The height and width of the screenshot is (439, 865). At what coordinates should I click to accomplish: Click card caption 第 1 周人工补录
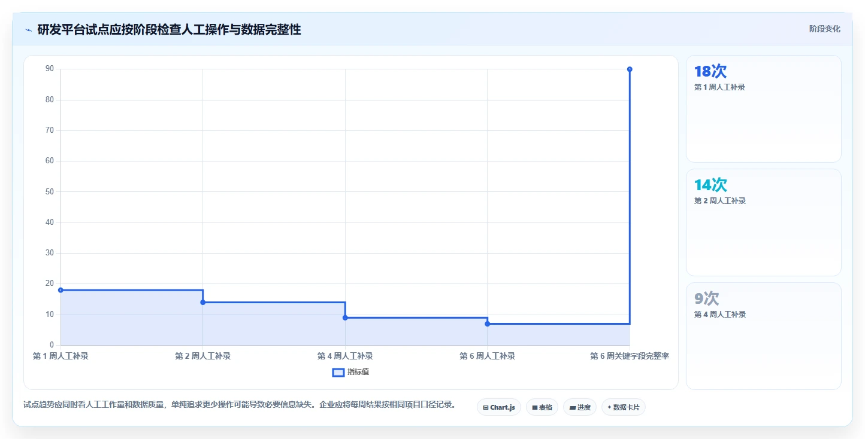[719, 87]
